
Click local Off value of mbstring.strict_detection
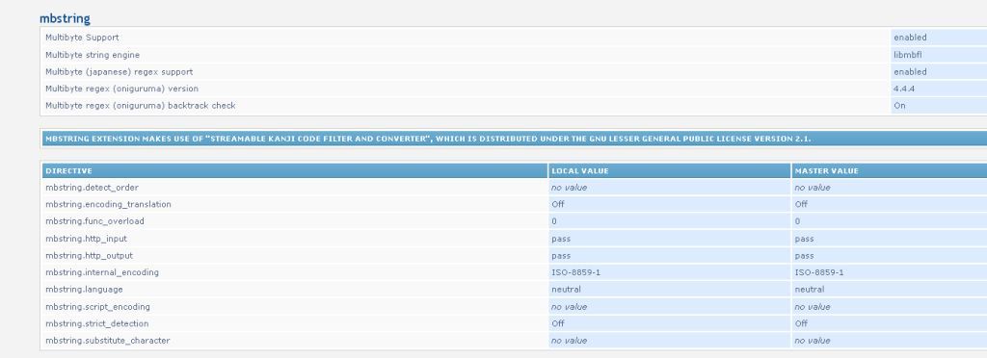click(558, 324)
